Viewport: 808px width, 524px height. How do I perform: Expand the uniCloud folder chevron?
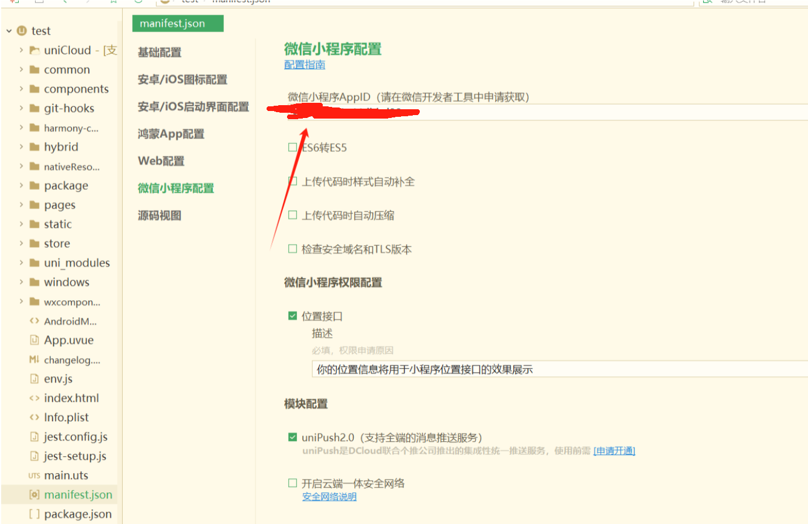pos(21,50)
